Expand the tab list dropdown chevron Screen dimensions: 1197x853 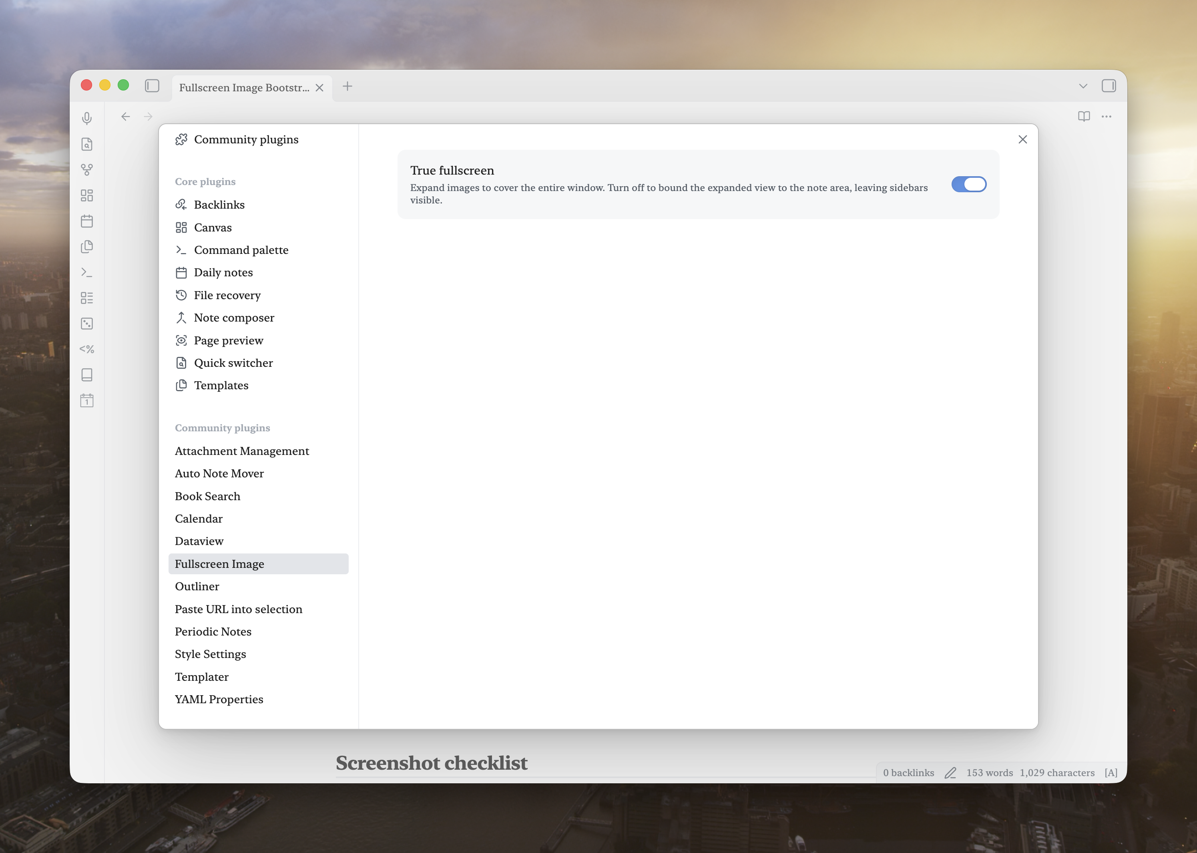(x=1083, y=86)
